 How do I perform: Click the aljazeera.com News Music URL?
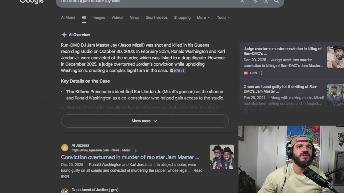coord(101,150)
